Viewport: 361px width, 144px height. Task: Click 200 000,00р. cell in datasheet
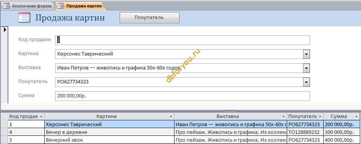(x=342, y=125)
